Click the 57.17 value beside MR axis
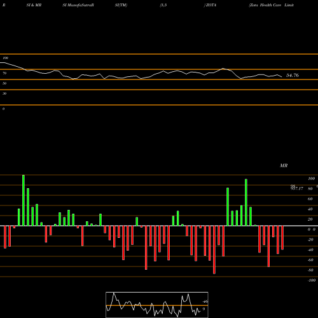This screenshot has width=318, height=318. [297, 188]
